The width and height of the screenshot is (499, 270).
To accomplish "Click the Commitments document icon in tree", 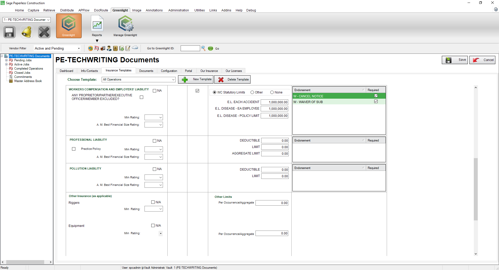I will click(x=11, y=77).
